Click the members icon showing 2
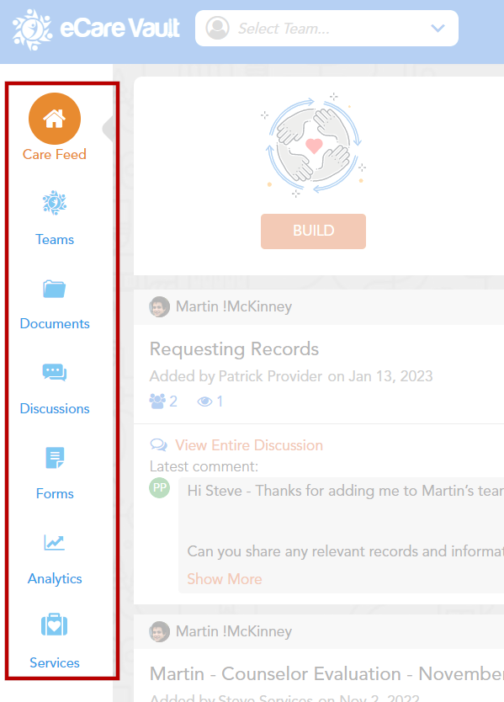The image size is (504, 702). [157, 402]
